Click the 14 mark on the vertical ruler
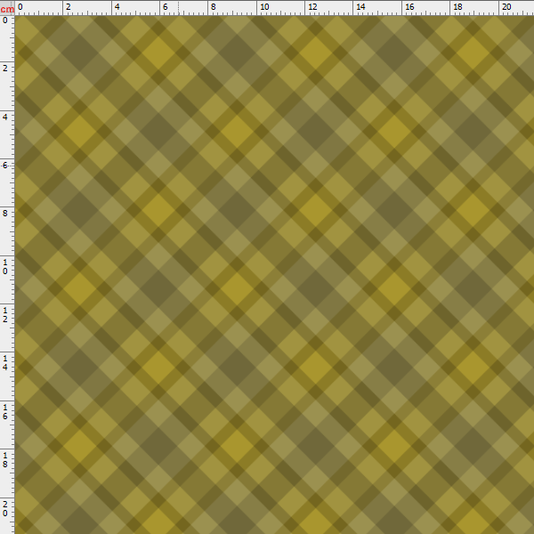Screen dimensions: 534x534 coord(4,363)
